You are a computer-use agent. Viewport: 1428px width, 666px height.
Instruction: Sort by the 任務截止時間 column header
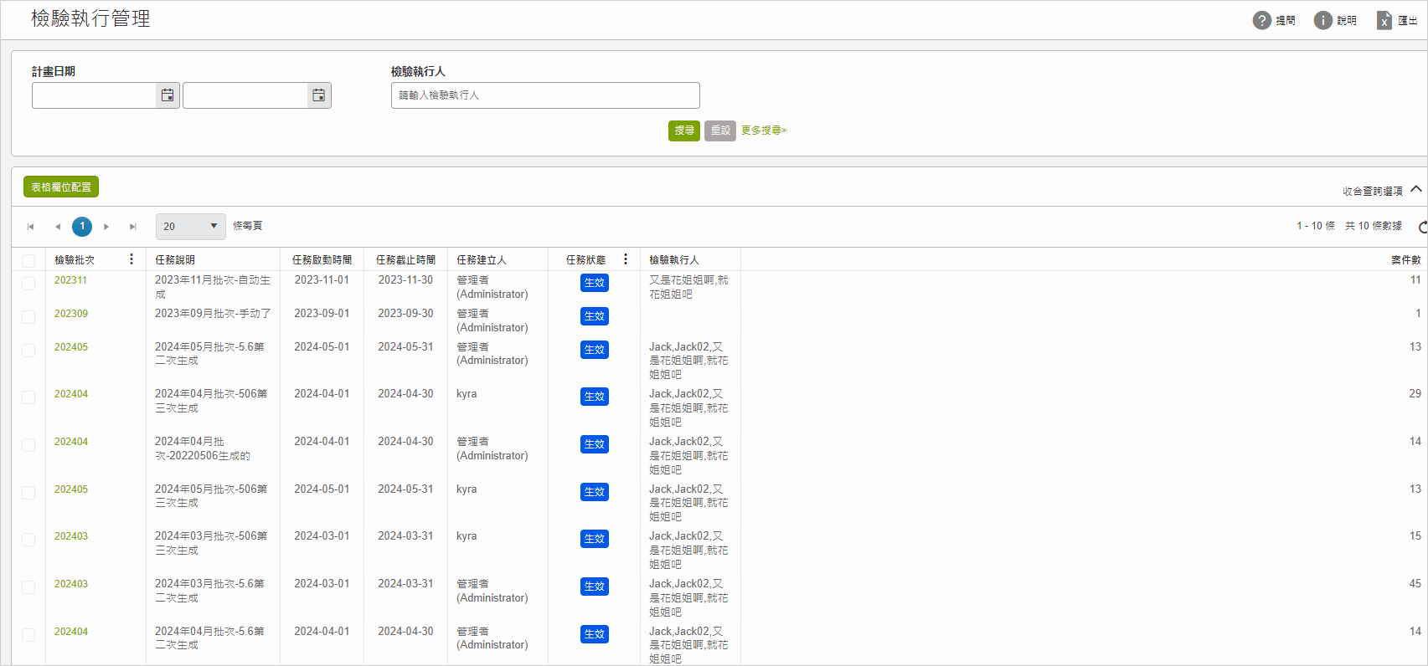point(405,260)
